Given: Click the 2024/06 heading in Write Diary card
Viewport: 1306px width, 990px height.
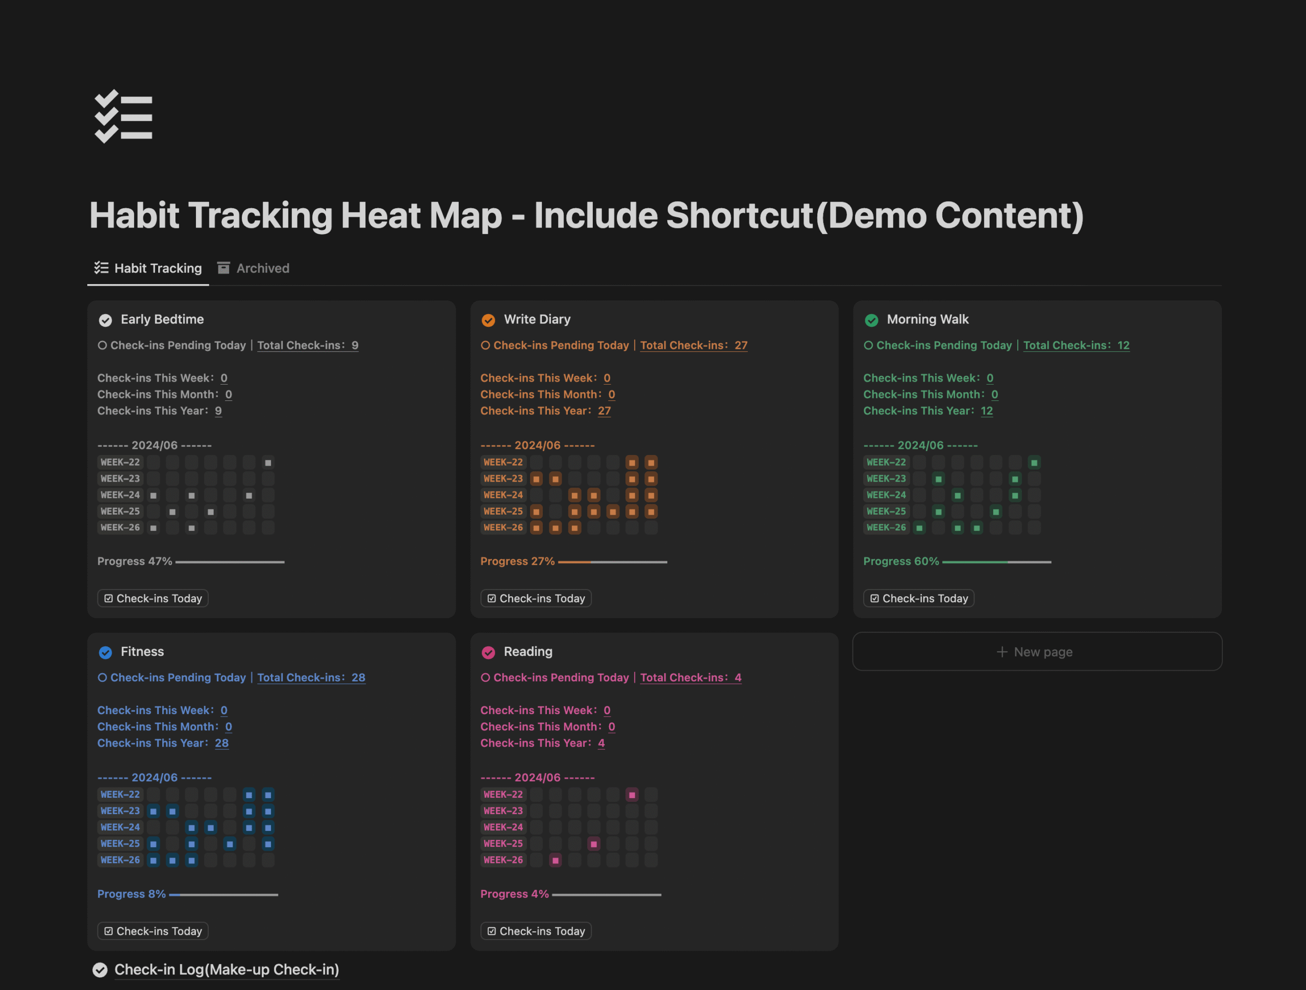Looking at the screenshot, I should 537,445.
